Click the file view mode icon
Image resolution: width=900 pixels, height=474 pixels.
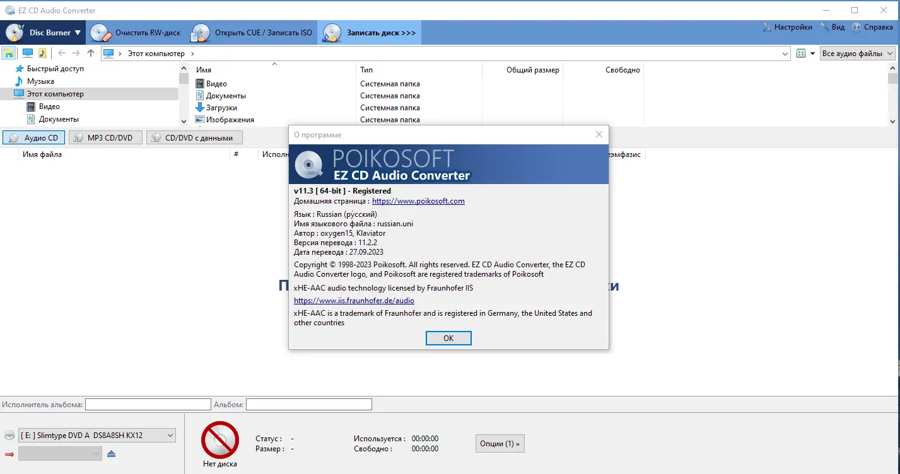[801, 54]
